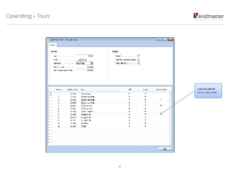
Task: Click the Order column header
Action: (58, 90)
